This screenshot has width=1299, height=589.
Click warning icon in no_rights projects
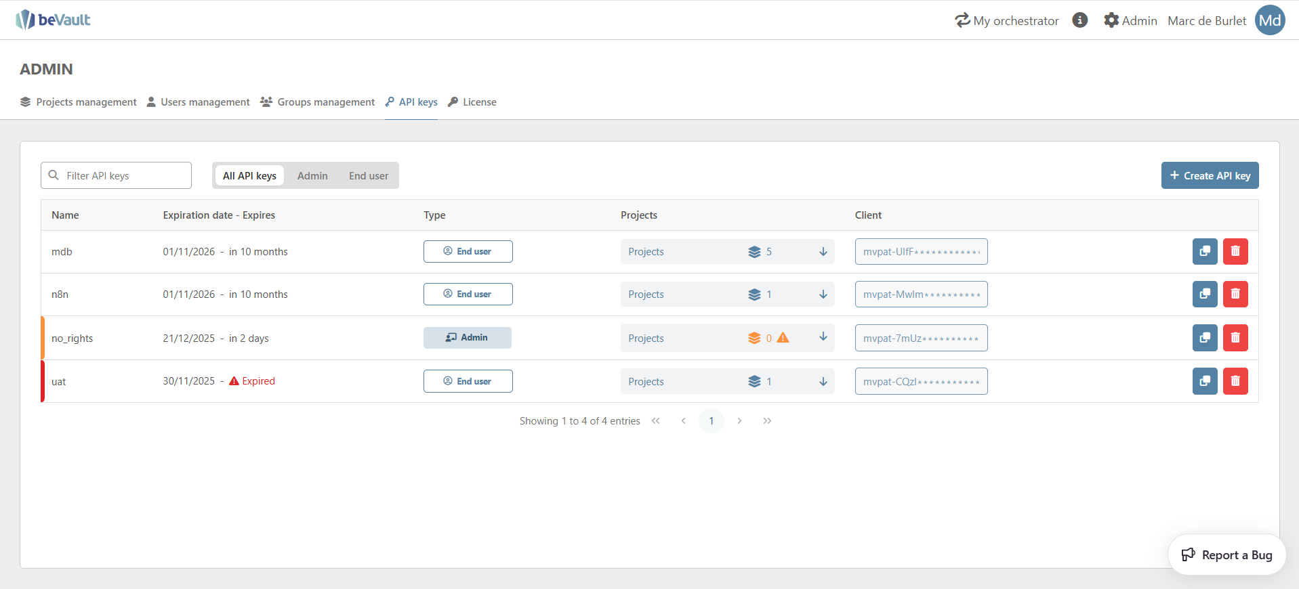(783, 338)
